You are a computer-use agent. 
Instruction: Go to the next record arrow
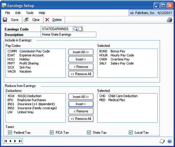coord(15,141)
